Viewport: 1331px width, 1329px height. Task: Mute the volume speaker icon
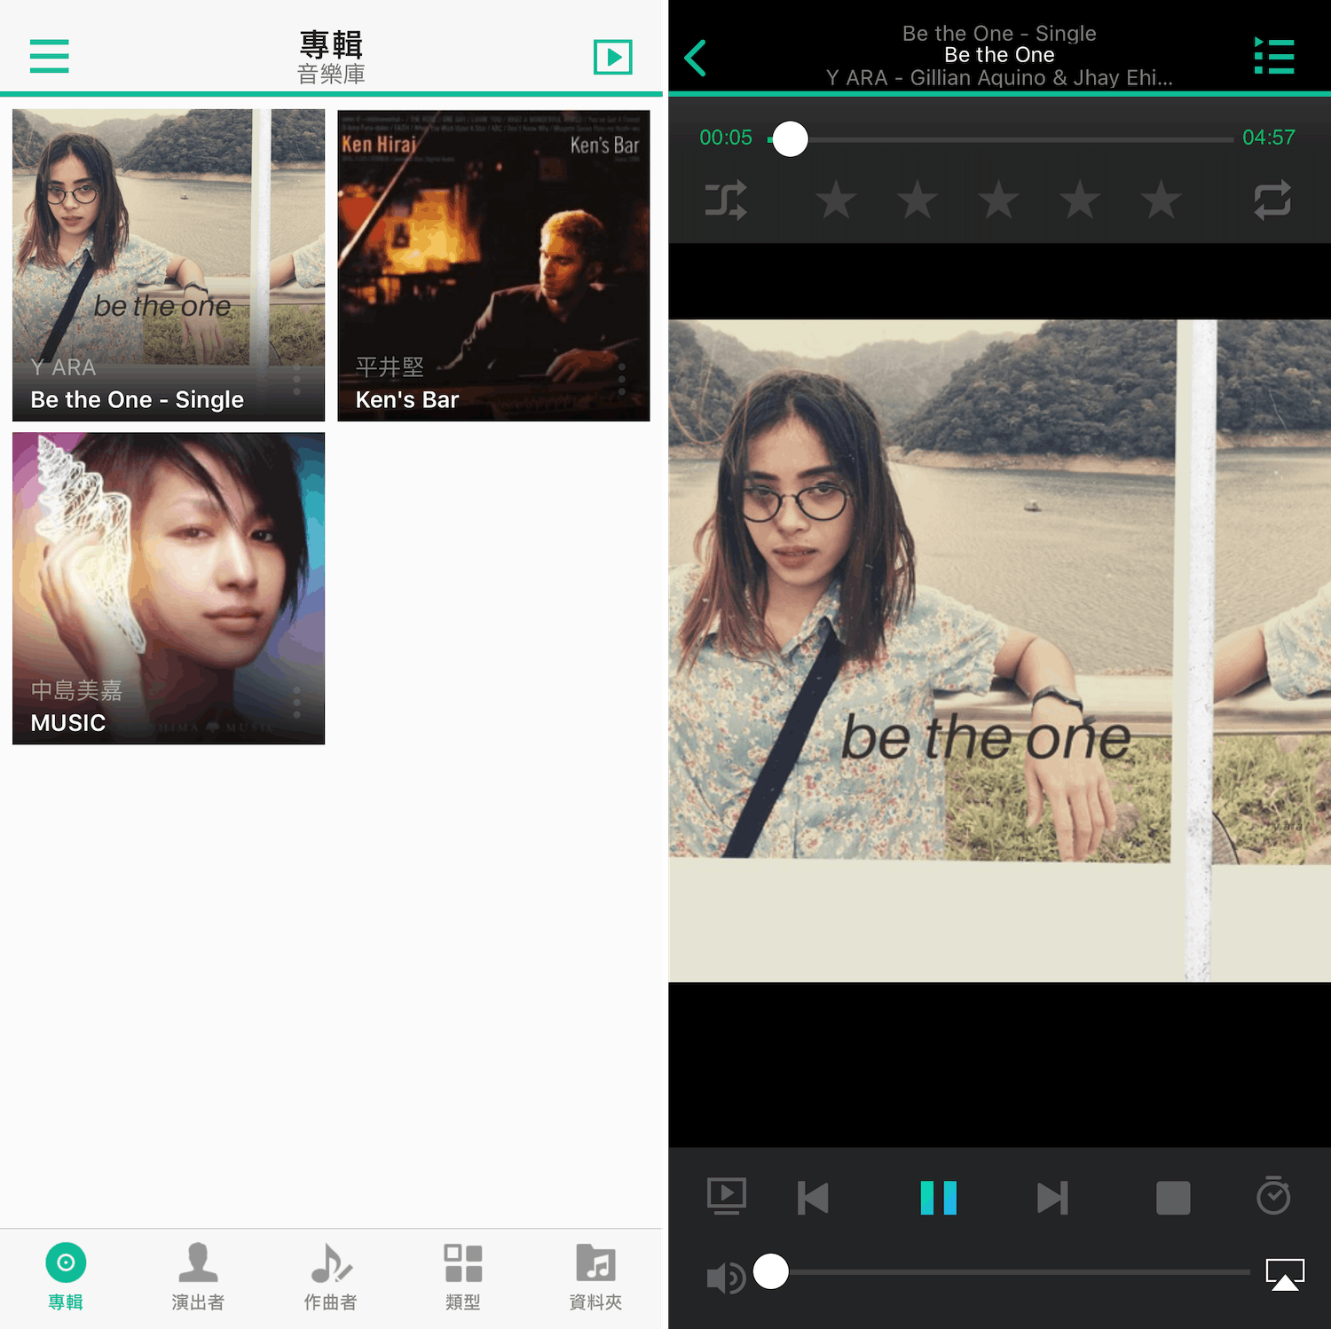pos(726,1278)
